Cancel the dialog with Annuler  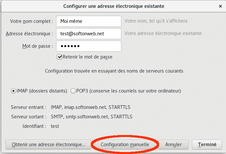click(174, 144)
